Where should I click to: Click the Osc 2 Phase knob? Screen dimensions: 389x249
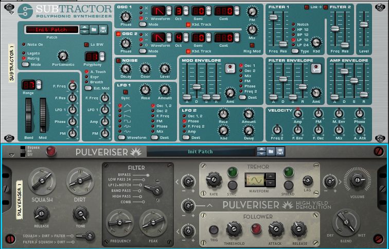(126, 44)
